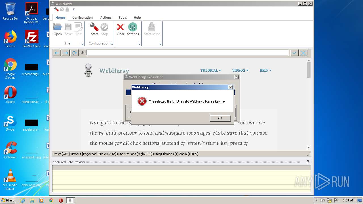Click the volume icon in system tray

point(322,200)
